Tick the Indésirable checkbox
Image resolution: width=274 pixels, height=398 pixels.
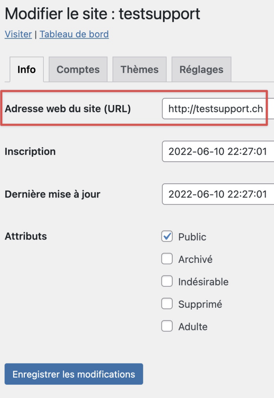(x=167, y=281)
